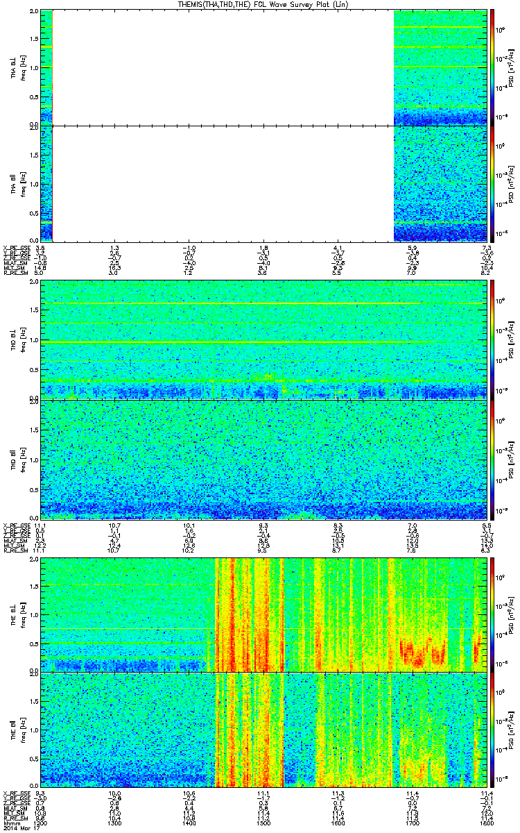Click the PSD color bar beside THA BL

494,67
